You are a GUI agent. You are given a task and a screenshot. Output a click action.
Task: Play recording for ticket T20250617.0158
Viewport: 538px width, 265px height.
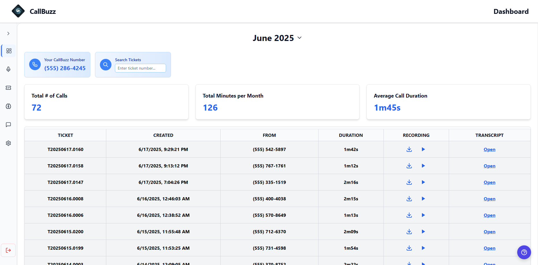click(423, 166)
